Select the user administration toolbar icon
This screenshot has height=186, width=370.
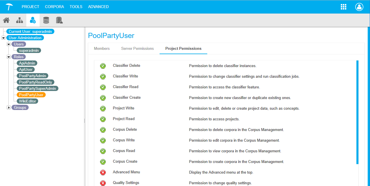pos(33,20)
